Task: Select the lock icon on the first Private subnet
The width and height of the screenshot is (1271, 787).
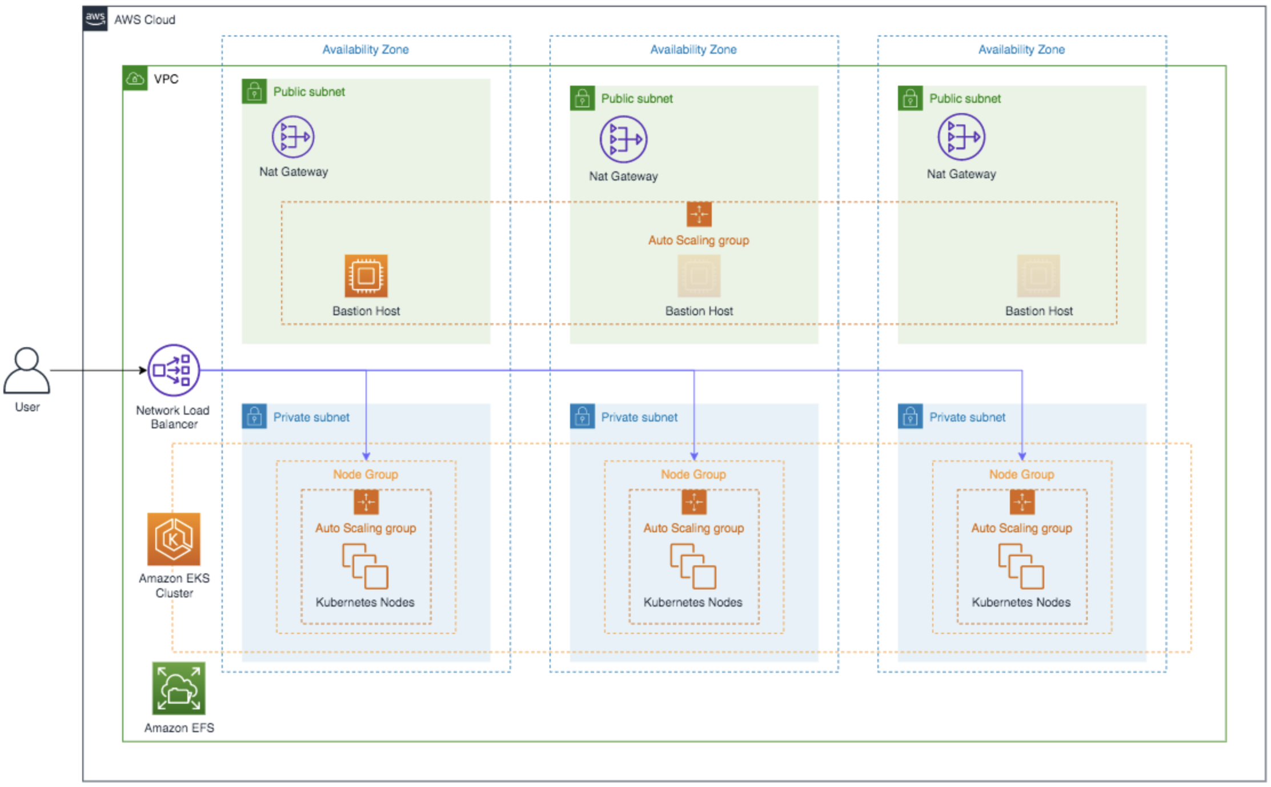Action: [x=255, y=416]
